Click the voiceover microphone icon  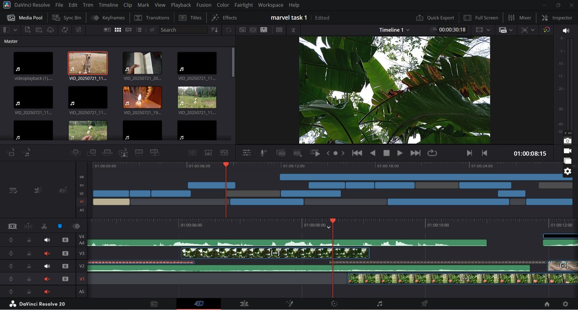tap(264, 153)
